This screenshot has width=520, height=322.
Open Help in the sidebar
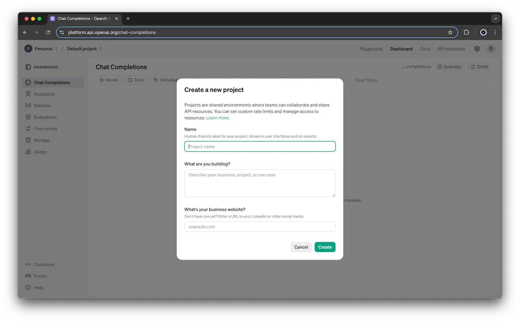(x=34, y=288)
